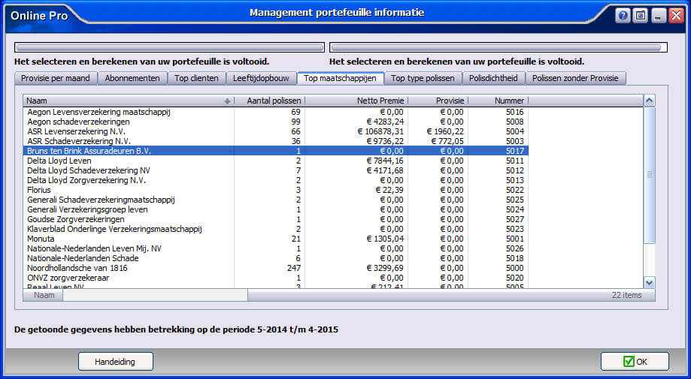Click the left progress bar
This screenshot has width=691, height=379.
click(170, 47)
